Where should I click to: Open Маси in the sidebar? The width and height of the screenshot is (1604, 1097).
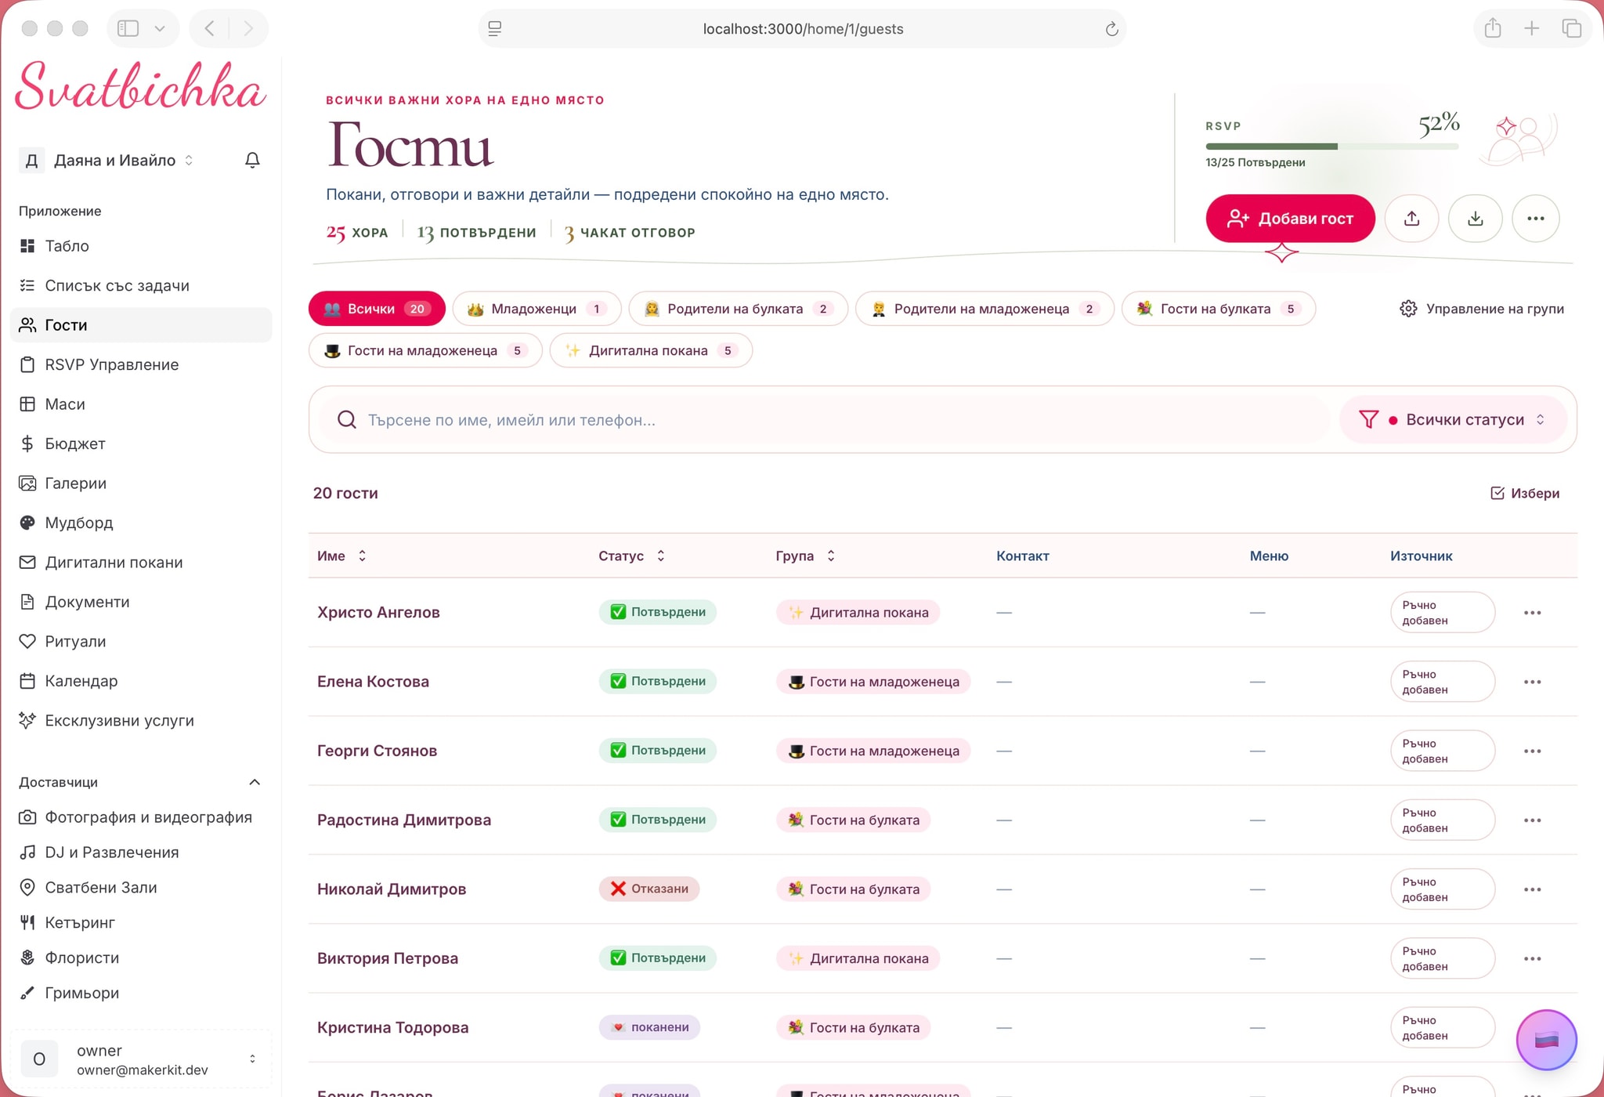[141, 404]
